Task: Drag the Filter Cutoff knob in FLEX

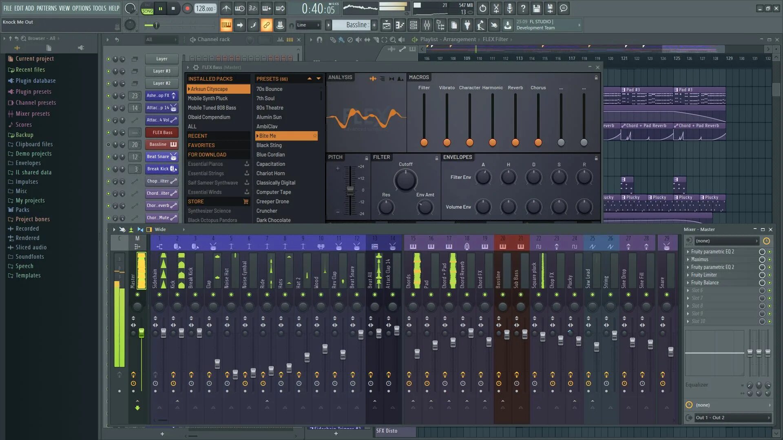Action: click(405, 180)
